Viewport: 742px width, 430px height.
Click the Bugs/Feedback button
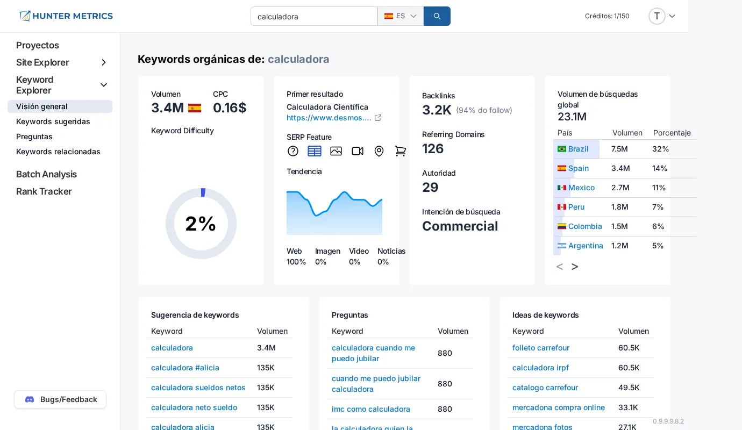(60, 399)
